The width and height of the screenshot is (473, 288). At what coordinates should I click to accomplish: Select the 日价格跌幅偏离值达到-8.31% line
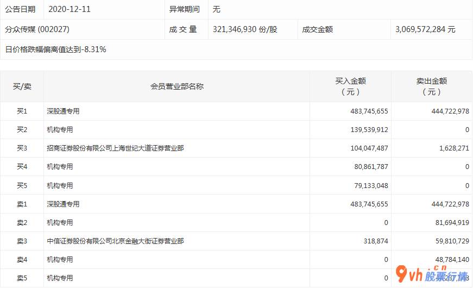tap(55, 49)
